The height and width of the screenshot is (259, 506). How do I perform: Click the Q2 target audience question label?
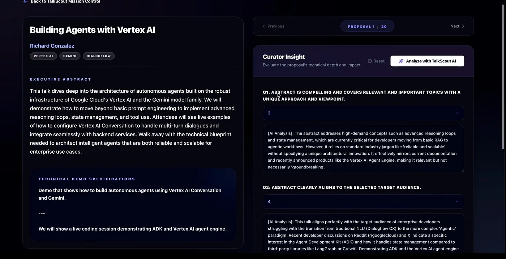point(342,188)
